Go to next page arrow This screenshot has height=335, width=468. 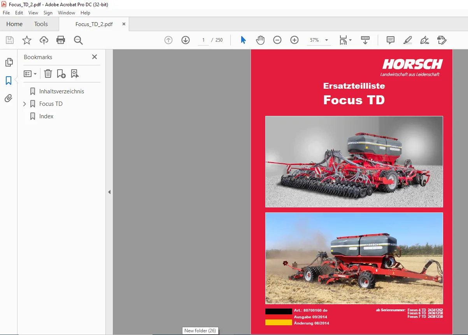click(x=186, y=40)
